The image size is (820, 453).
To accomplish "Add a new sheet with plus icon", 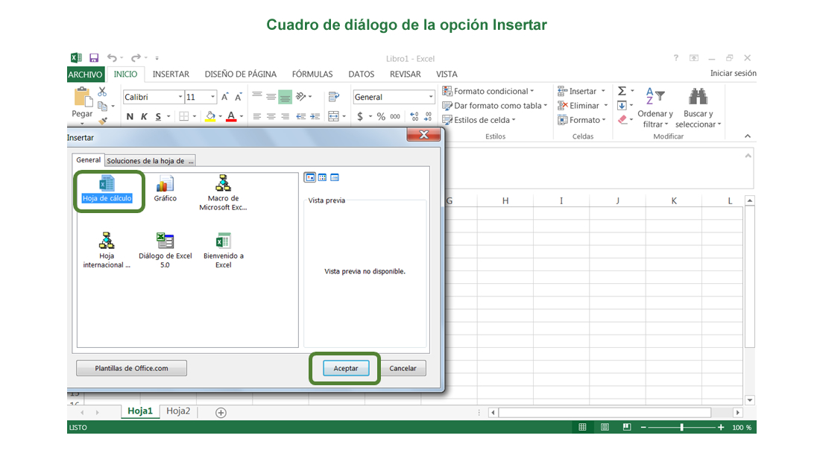I will pos(221,413).
